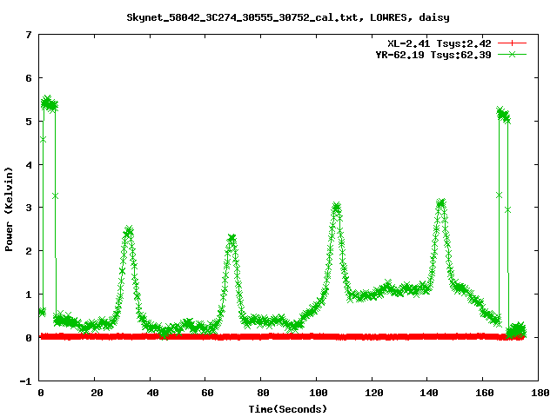Click the y-axis tick label 4
Screen dimensions: 557x417
(x=29, y=165)
